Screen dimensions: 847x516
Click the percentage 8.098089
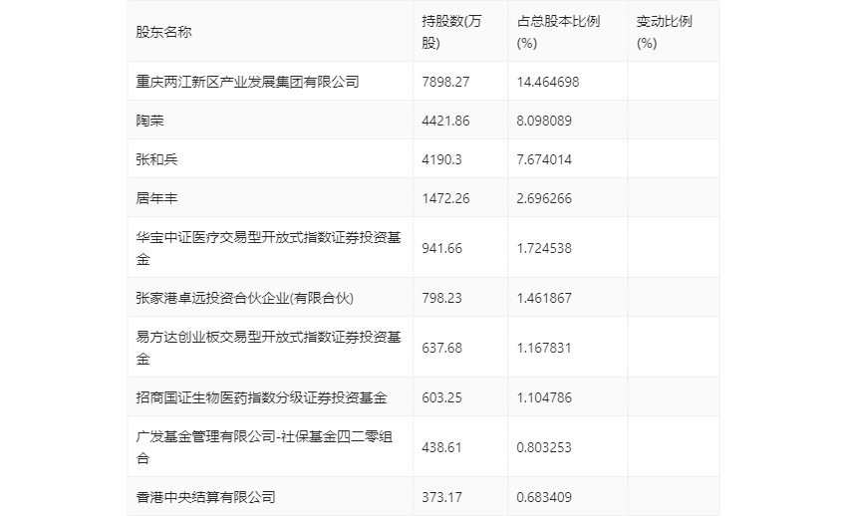tap(544, 121)
